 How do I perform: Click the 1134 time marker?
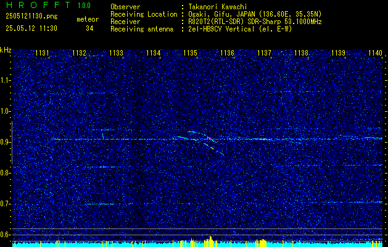[x=153, y=52]
